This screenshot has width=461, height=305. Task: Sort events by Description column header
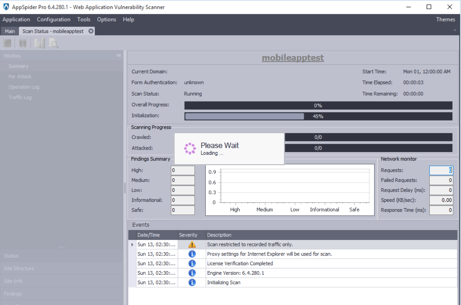(331, 235)
